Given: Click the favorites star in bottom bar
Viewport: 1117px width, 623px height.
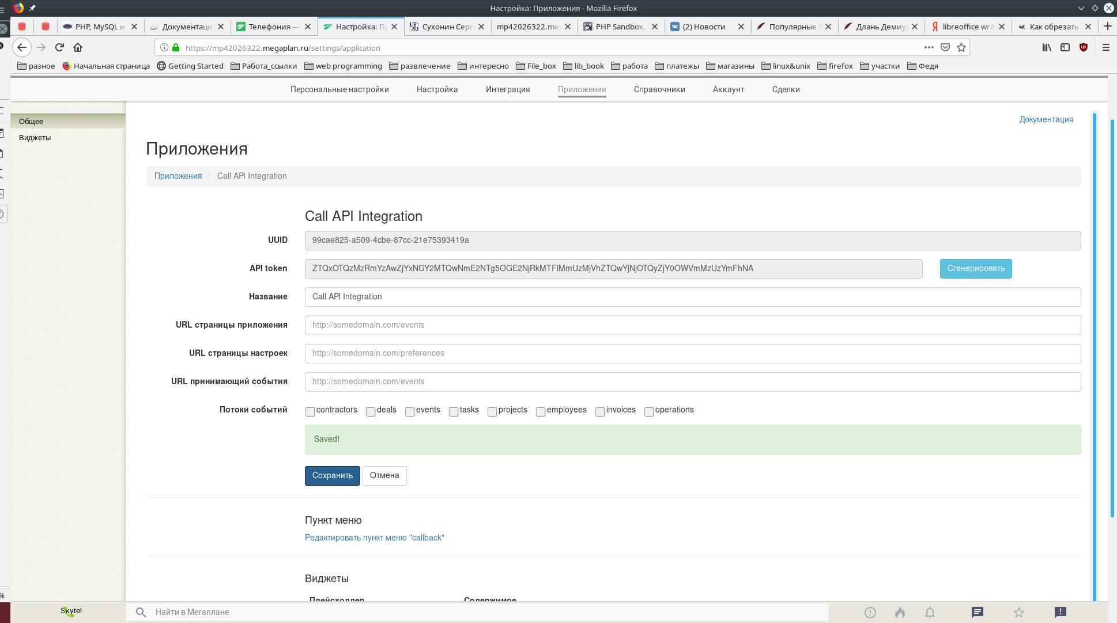Looking at the screenshot, I should coord(1019,613).
